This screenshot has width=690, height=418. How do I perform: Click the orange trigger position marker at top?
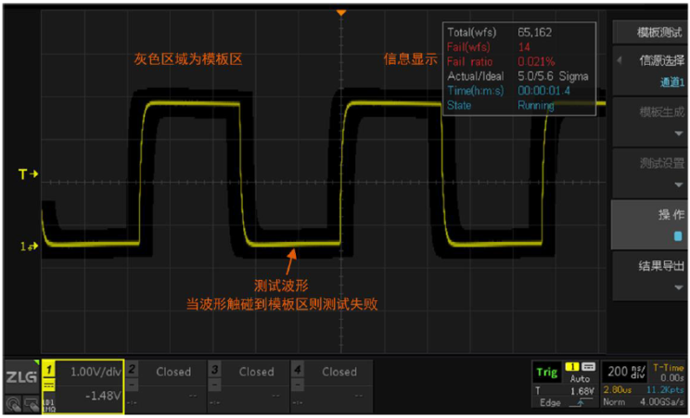(341, 13)
